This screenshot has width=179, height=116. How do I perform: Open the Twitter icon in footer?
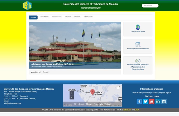click(146, 101)
